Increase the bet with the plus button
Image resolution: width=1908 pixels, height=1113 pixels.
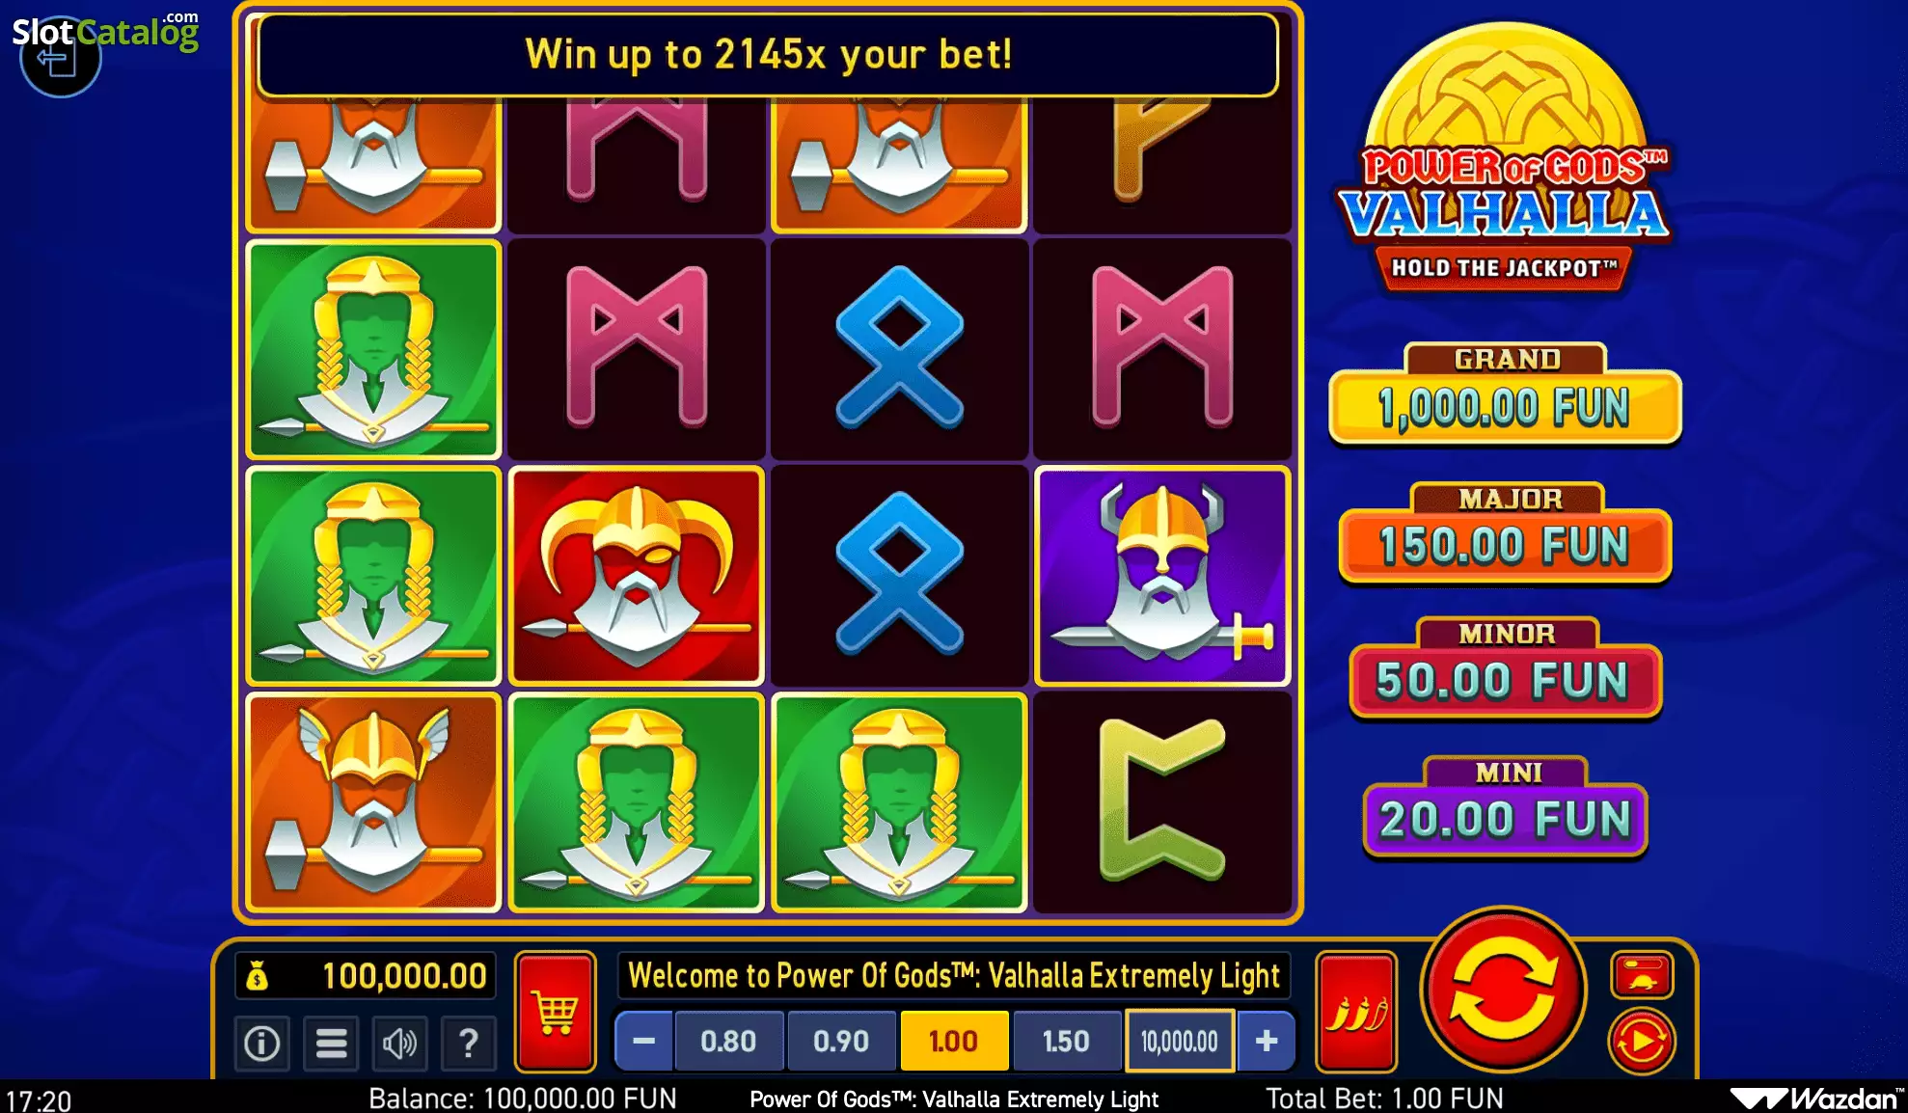1267,1041
